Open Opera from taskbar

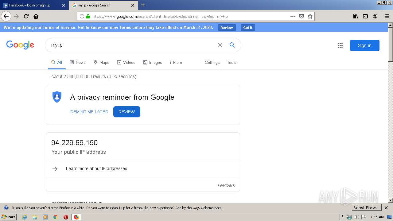66,217
